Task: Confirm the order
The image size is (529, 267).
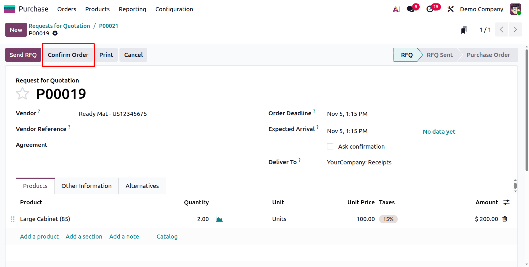Action: click(x=68, y=55)
